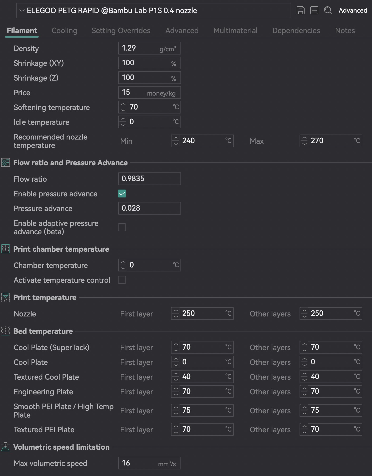Decrease Textured PEI Plate first layer temperature
Image resolution: width=372 pixels, height=476 pixels.
[176, 432]
